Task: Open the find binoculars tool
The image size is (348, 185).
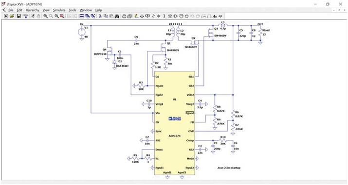Action: [117, 16]
